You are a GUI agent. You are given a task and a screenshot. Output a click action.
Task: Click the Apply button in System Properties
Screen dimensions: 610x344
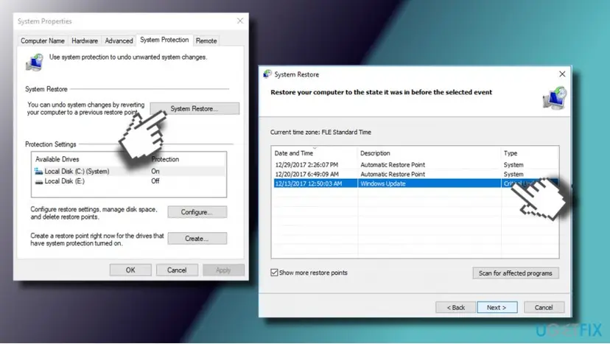pyautogui.click(x=223, y=270)
